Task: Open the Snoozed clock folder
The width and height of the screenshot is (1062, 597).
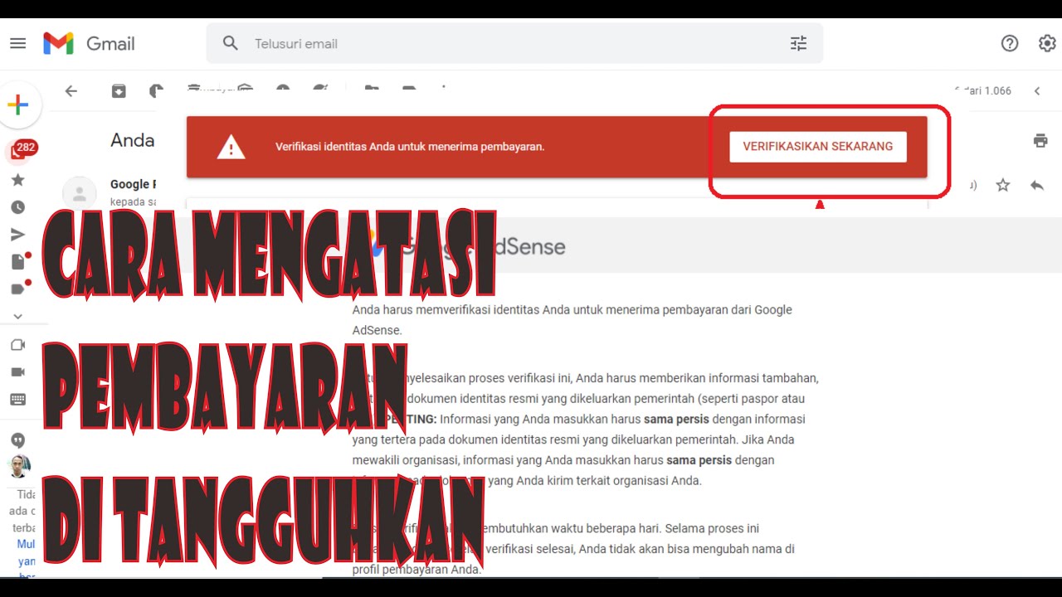Action: [x=17, y=207]
